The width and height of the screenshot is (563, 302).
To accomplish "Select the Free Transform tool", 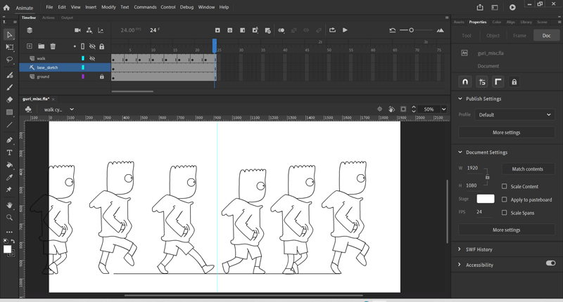I will (x=9, y=47).
